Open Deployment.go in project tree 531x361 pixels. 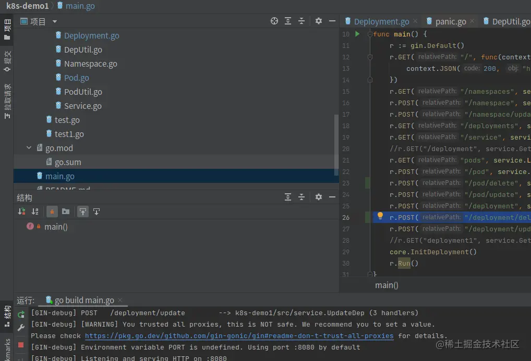click(91, 35)
